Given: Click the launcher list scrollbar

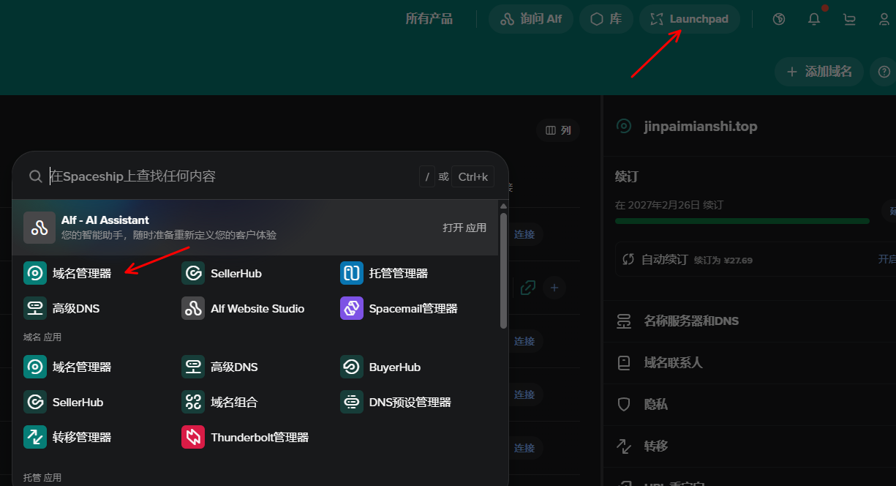Looking at the screenshot, I should pyautogui.click(x=503, y=271).
